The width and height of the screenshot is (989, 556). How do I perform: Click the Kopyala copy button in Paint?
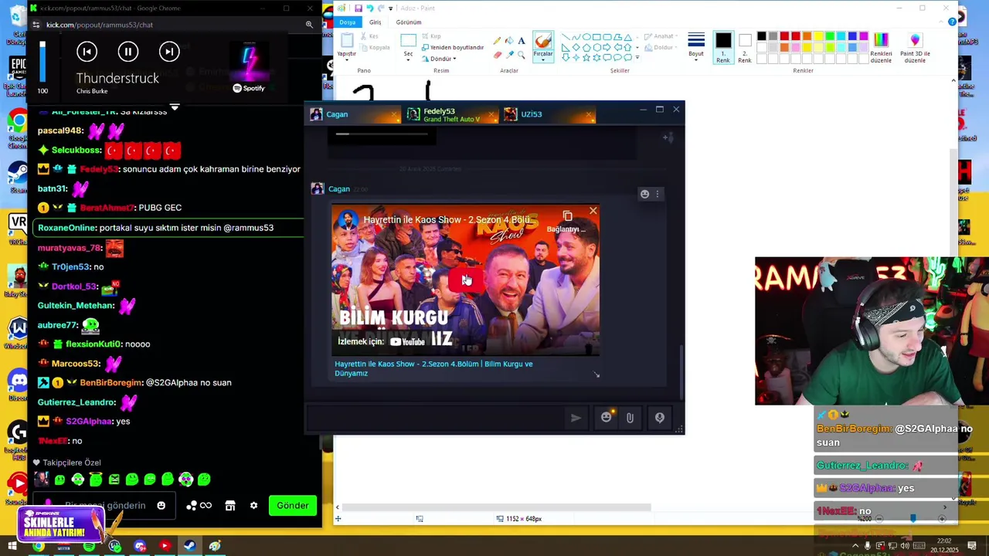[x=375, y=47]
